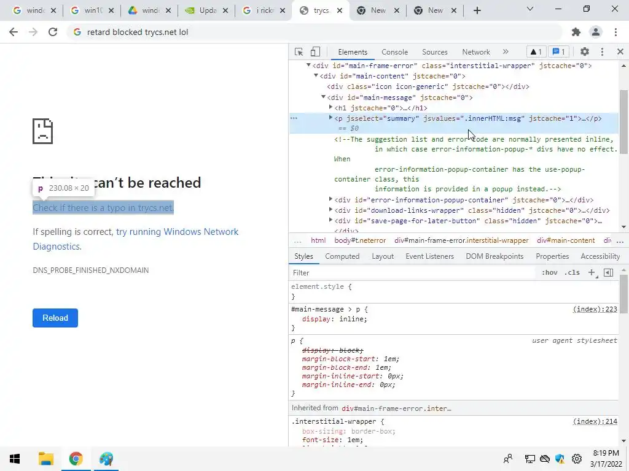The width and height of the screenshot is (629, 471).
Task: Close the trycs tab
Action: point(340,11)
